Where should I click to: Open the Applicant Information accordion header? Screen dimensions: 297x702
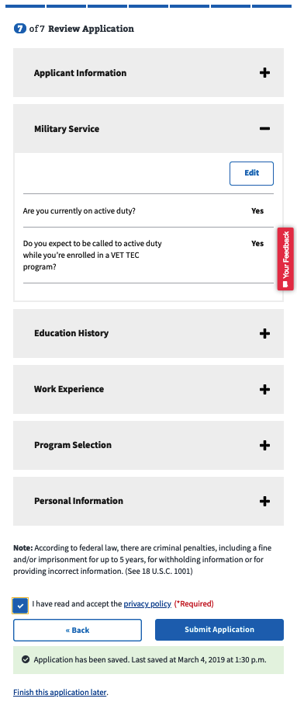click(149, 72)
